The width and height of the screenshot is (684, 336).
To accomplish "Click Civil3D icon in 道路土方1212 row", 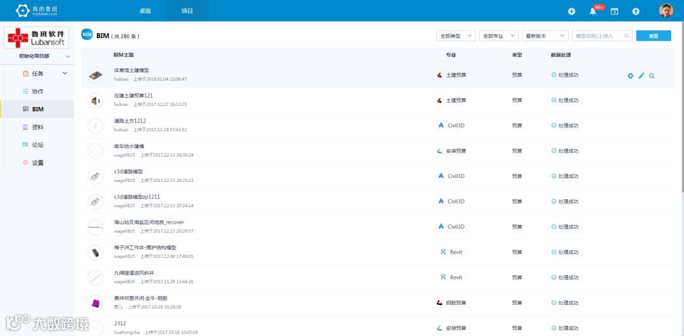I will [441, 125].
